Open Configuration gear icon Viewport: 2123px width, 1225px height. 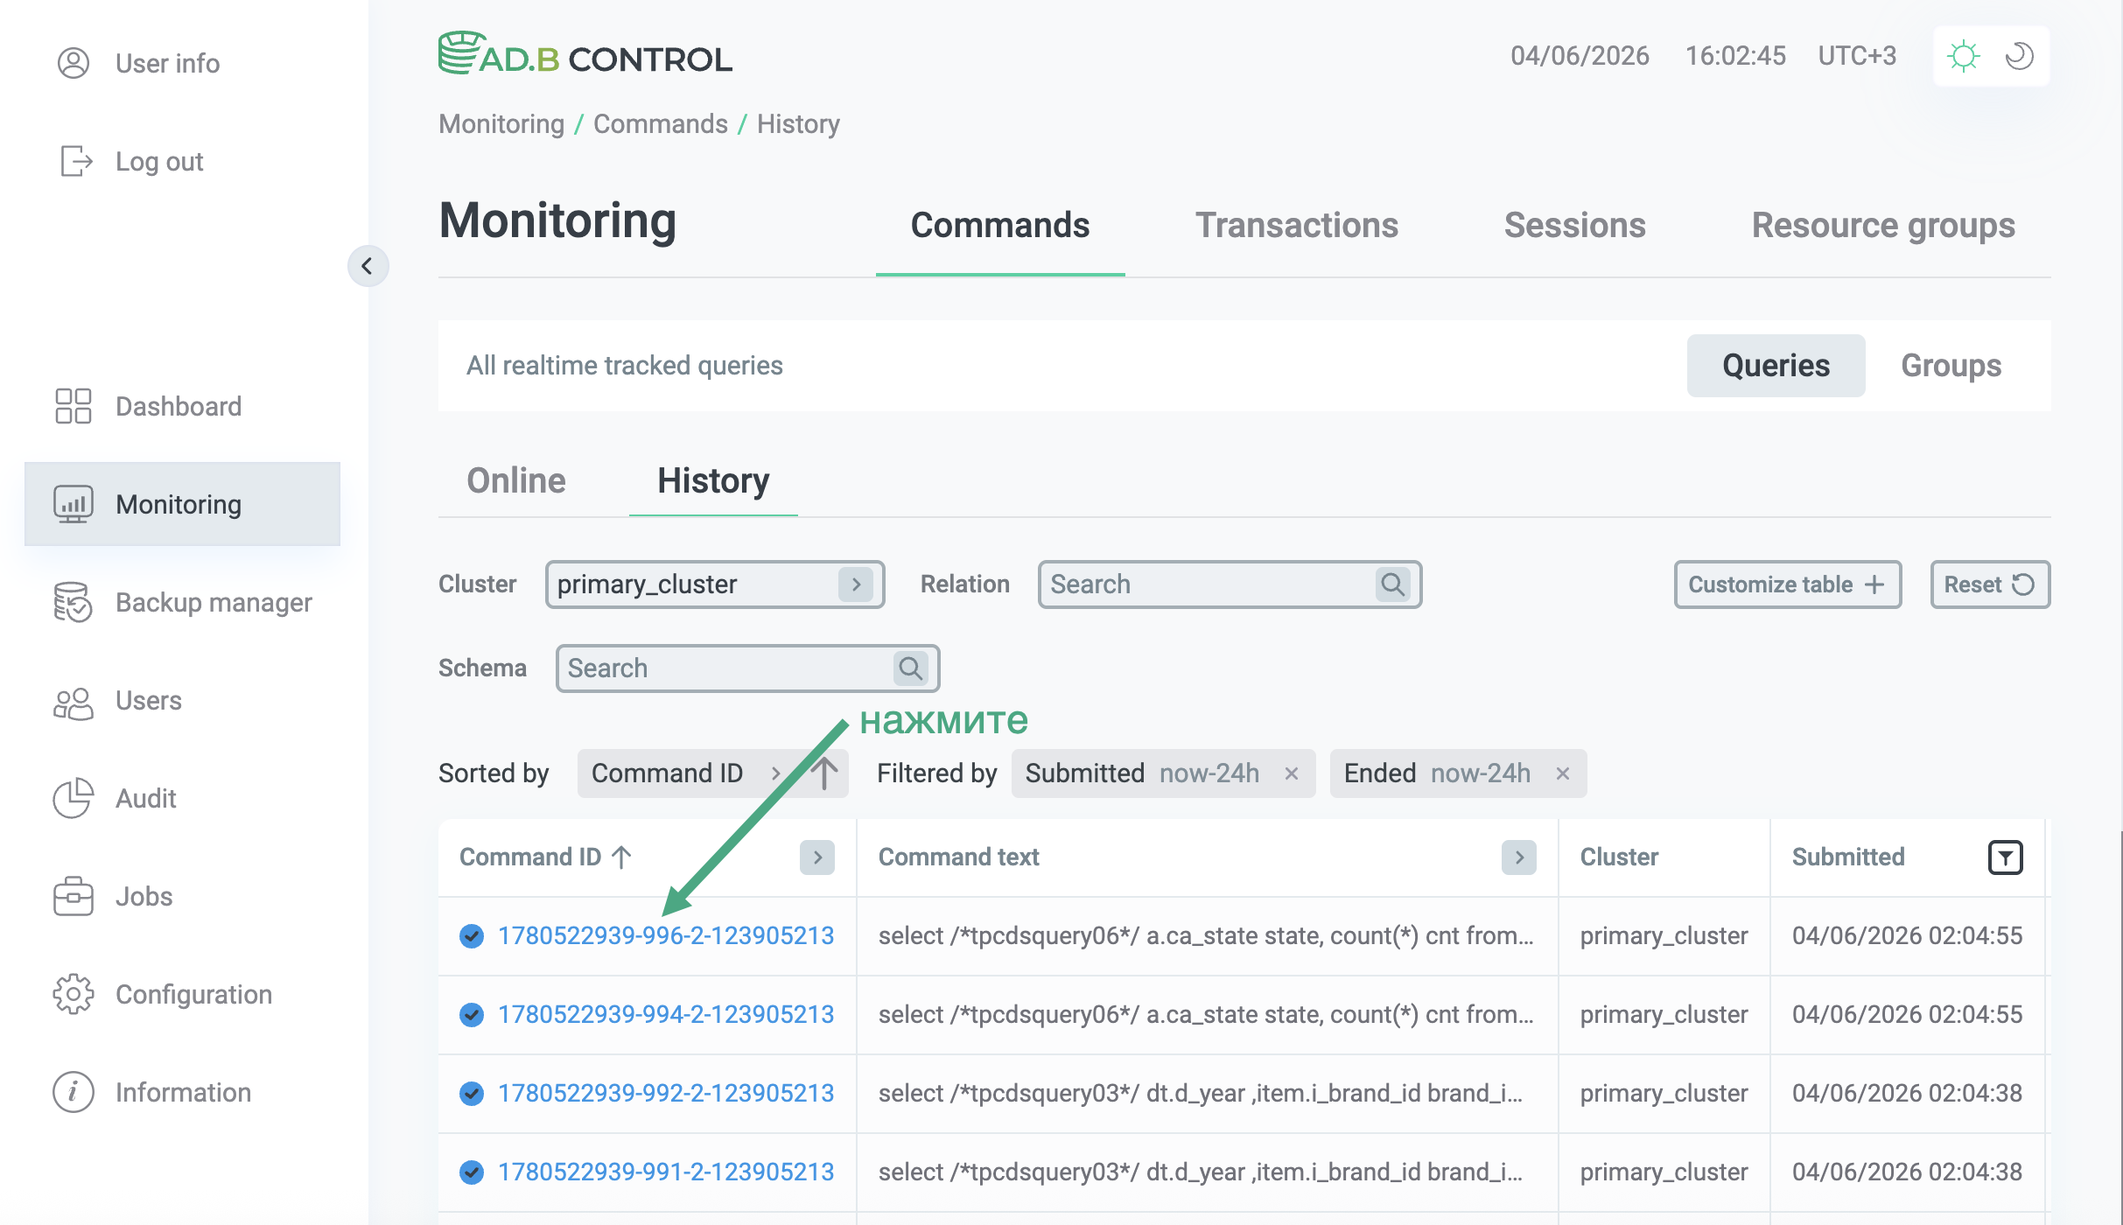point(74,994)
